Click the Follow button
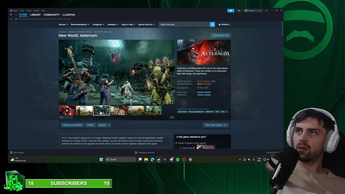Viewport: 345px width, 194px height. [90, 125]
